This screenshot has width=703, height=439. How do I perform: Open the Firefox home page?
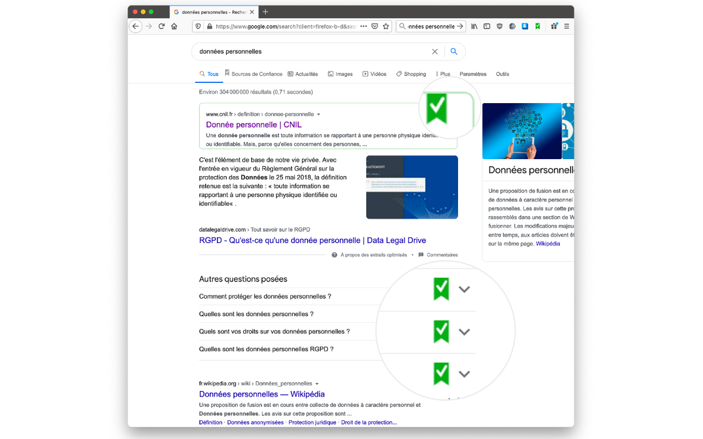pyautogui.click(x=174, y=26)
